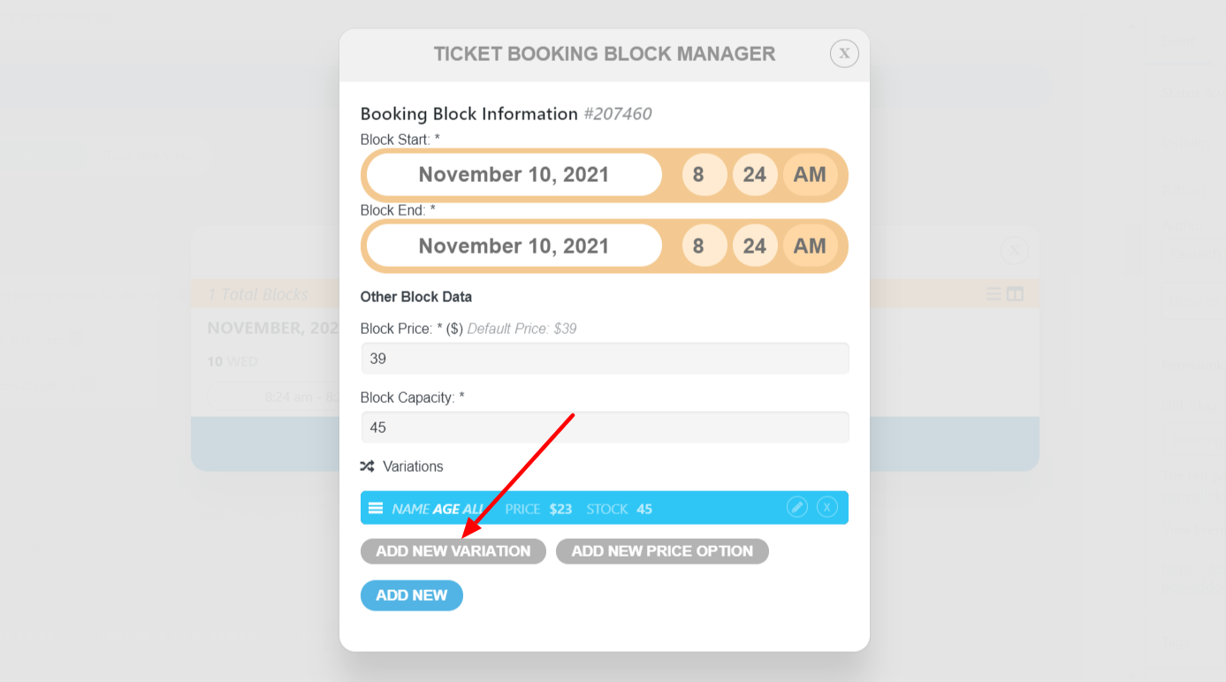This screenshot has height=682, width=1226.
Task: Toggle Block Start AM/PM selector
Action: (810, 175)
